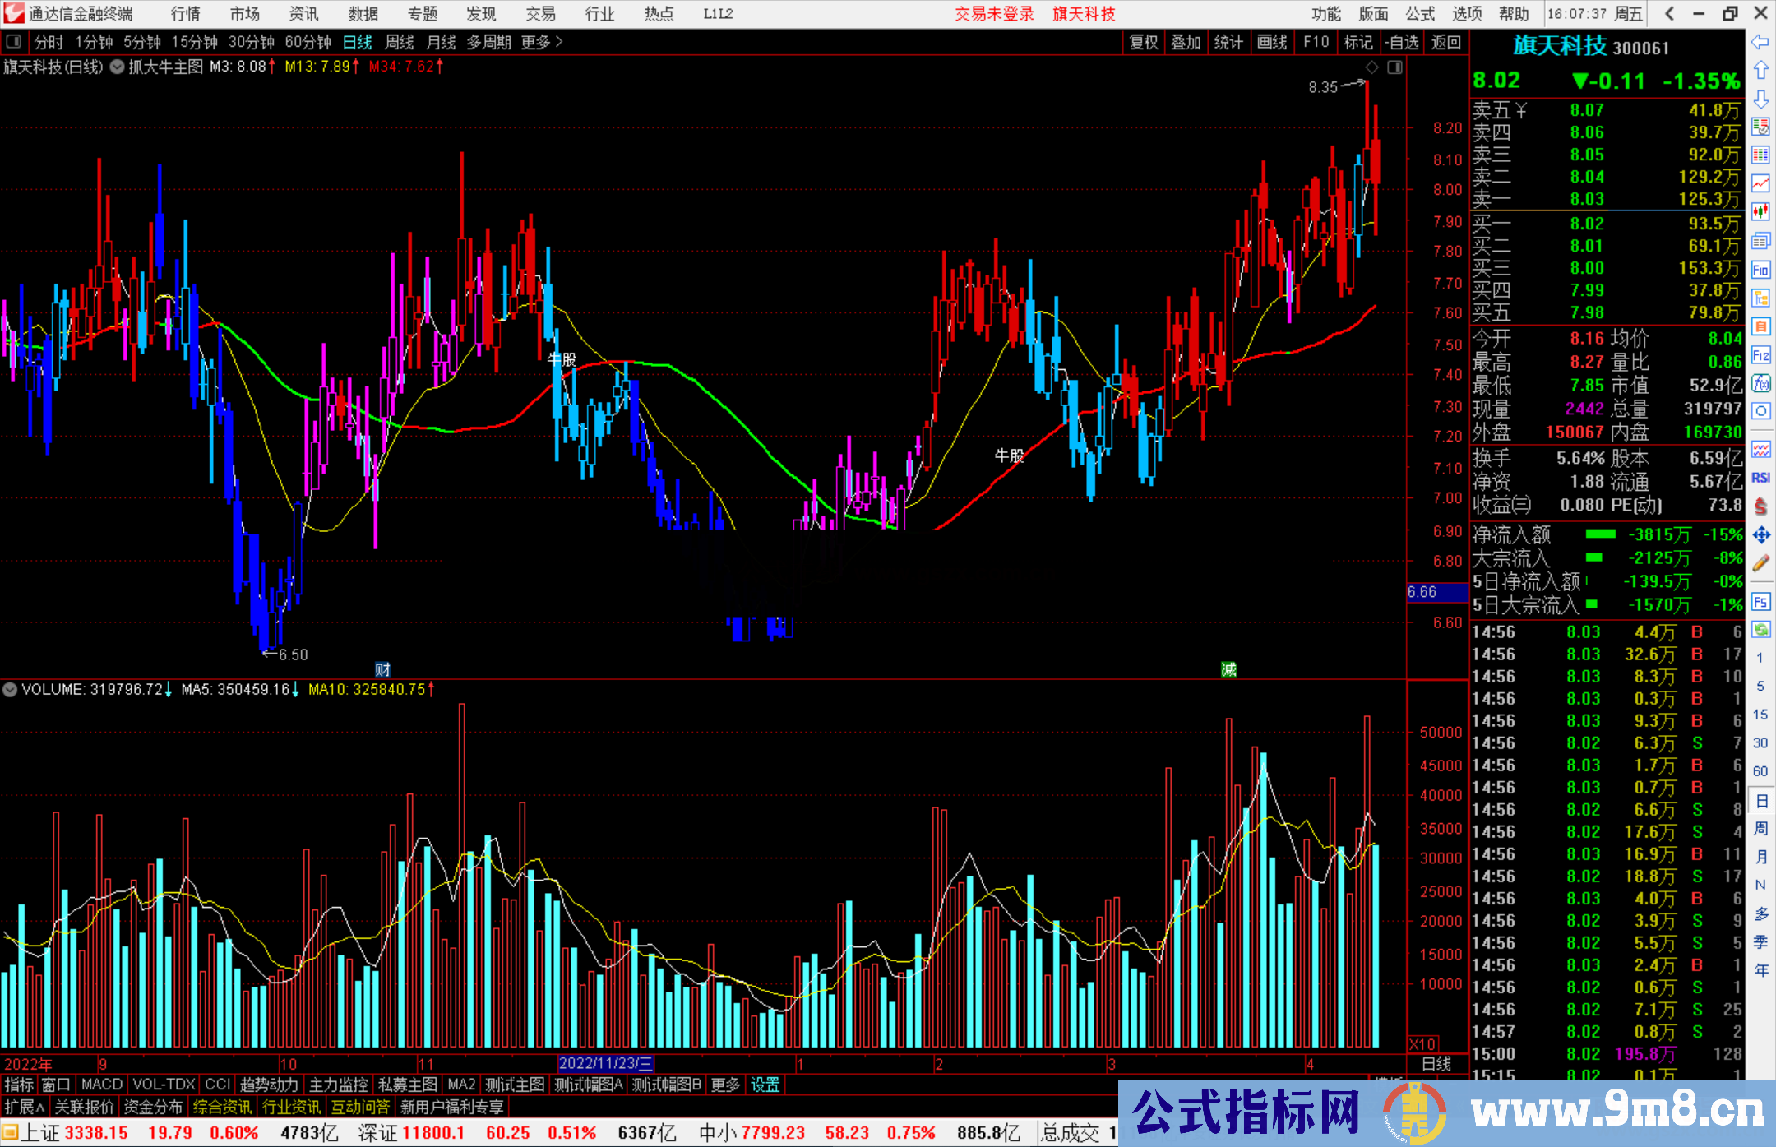1776x1147 pixels.
Task: Click the 设置 link in indicator bar
Action: click(765, 1085)
